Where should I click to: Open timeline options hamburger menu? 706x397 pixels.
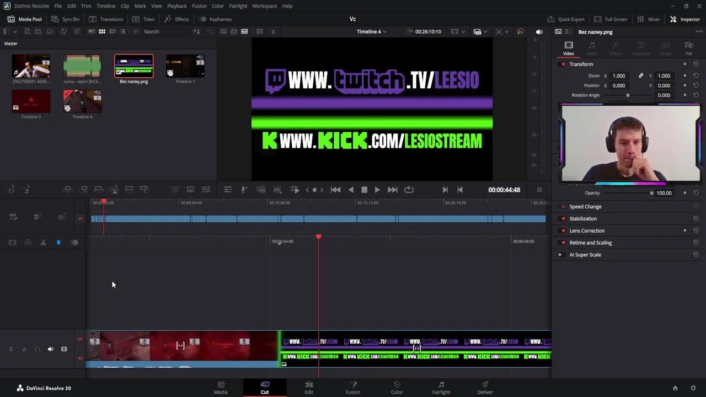pyautogui.click(x=539, y=190)
